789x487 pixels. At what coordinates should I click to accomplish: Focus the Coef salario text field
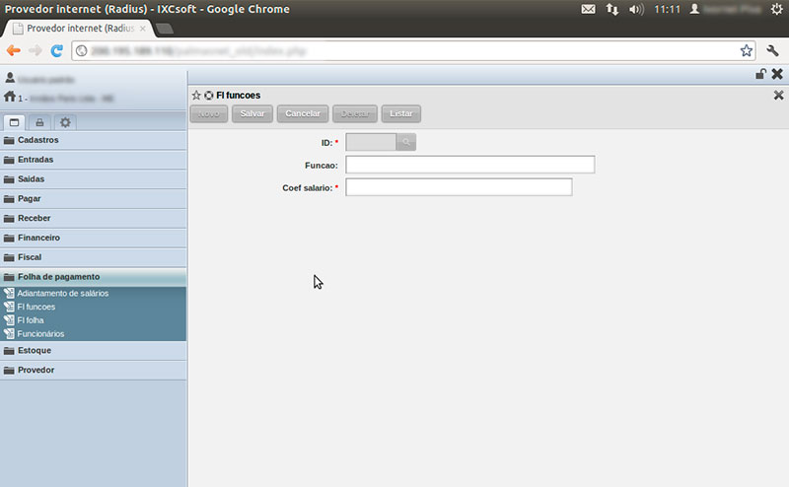(x=459, y=187)
